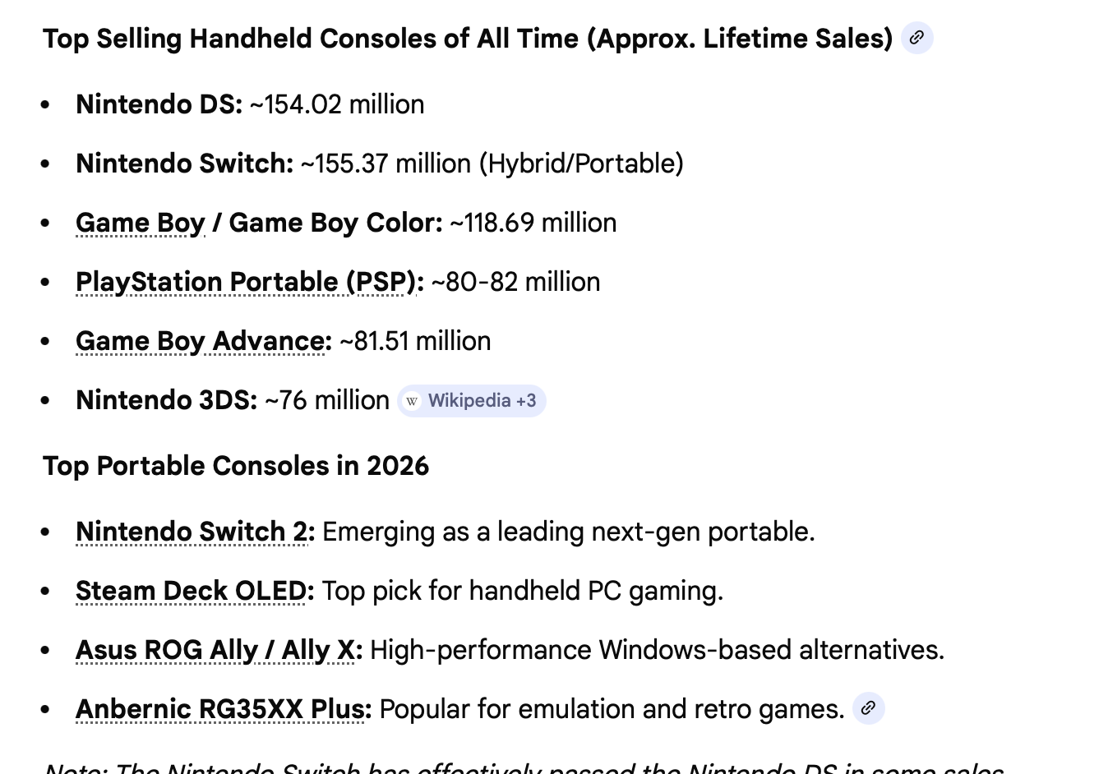Click the bold Nintendo Switch label
Viewport: 1108px width, 774px height.
click(x=184, y=164)
